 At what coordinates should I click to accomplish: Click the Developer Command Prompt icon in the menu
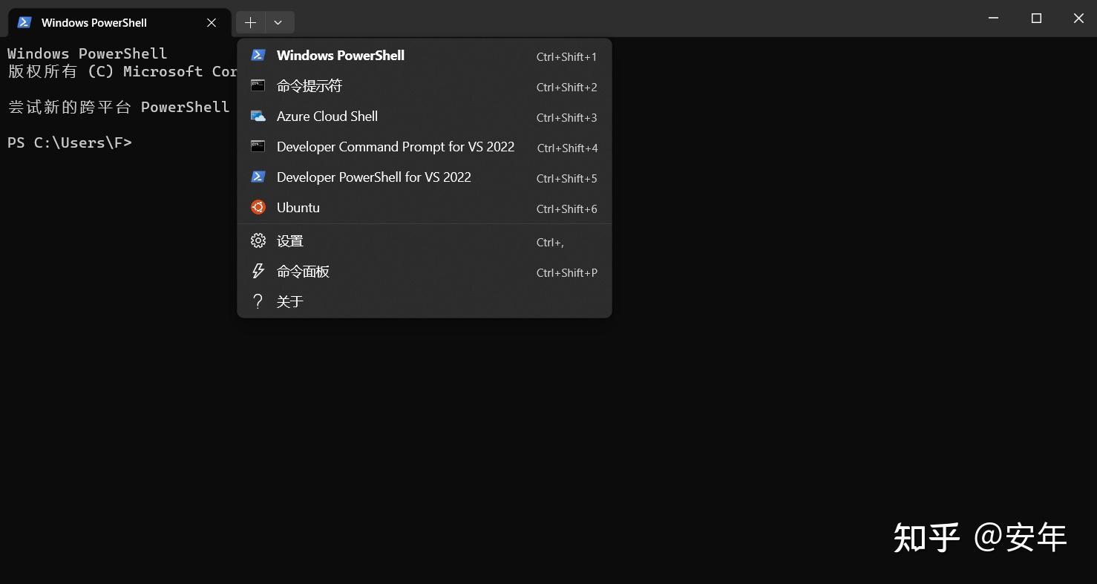pos(258,147)
